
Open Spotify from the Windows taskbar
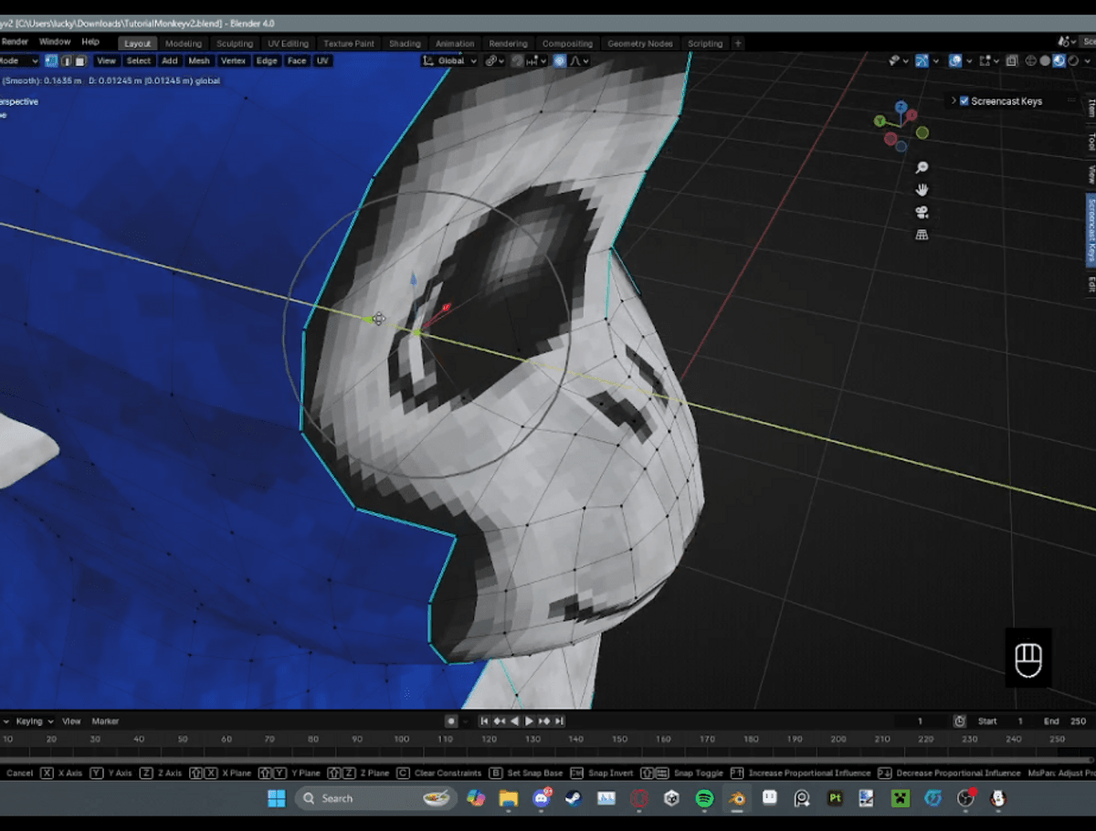click(703, 798)
